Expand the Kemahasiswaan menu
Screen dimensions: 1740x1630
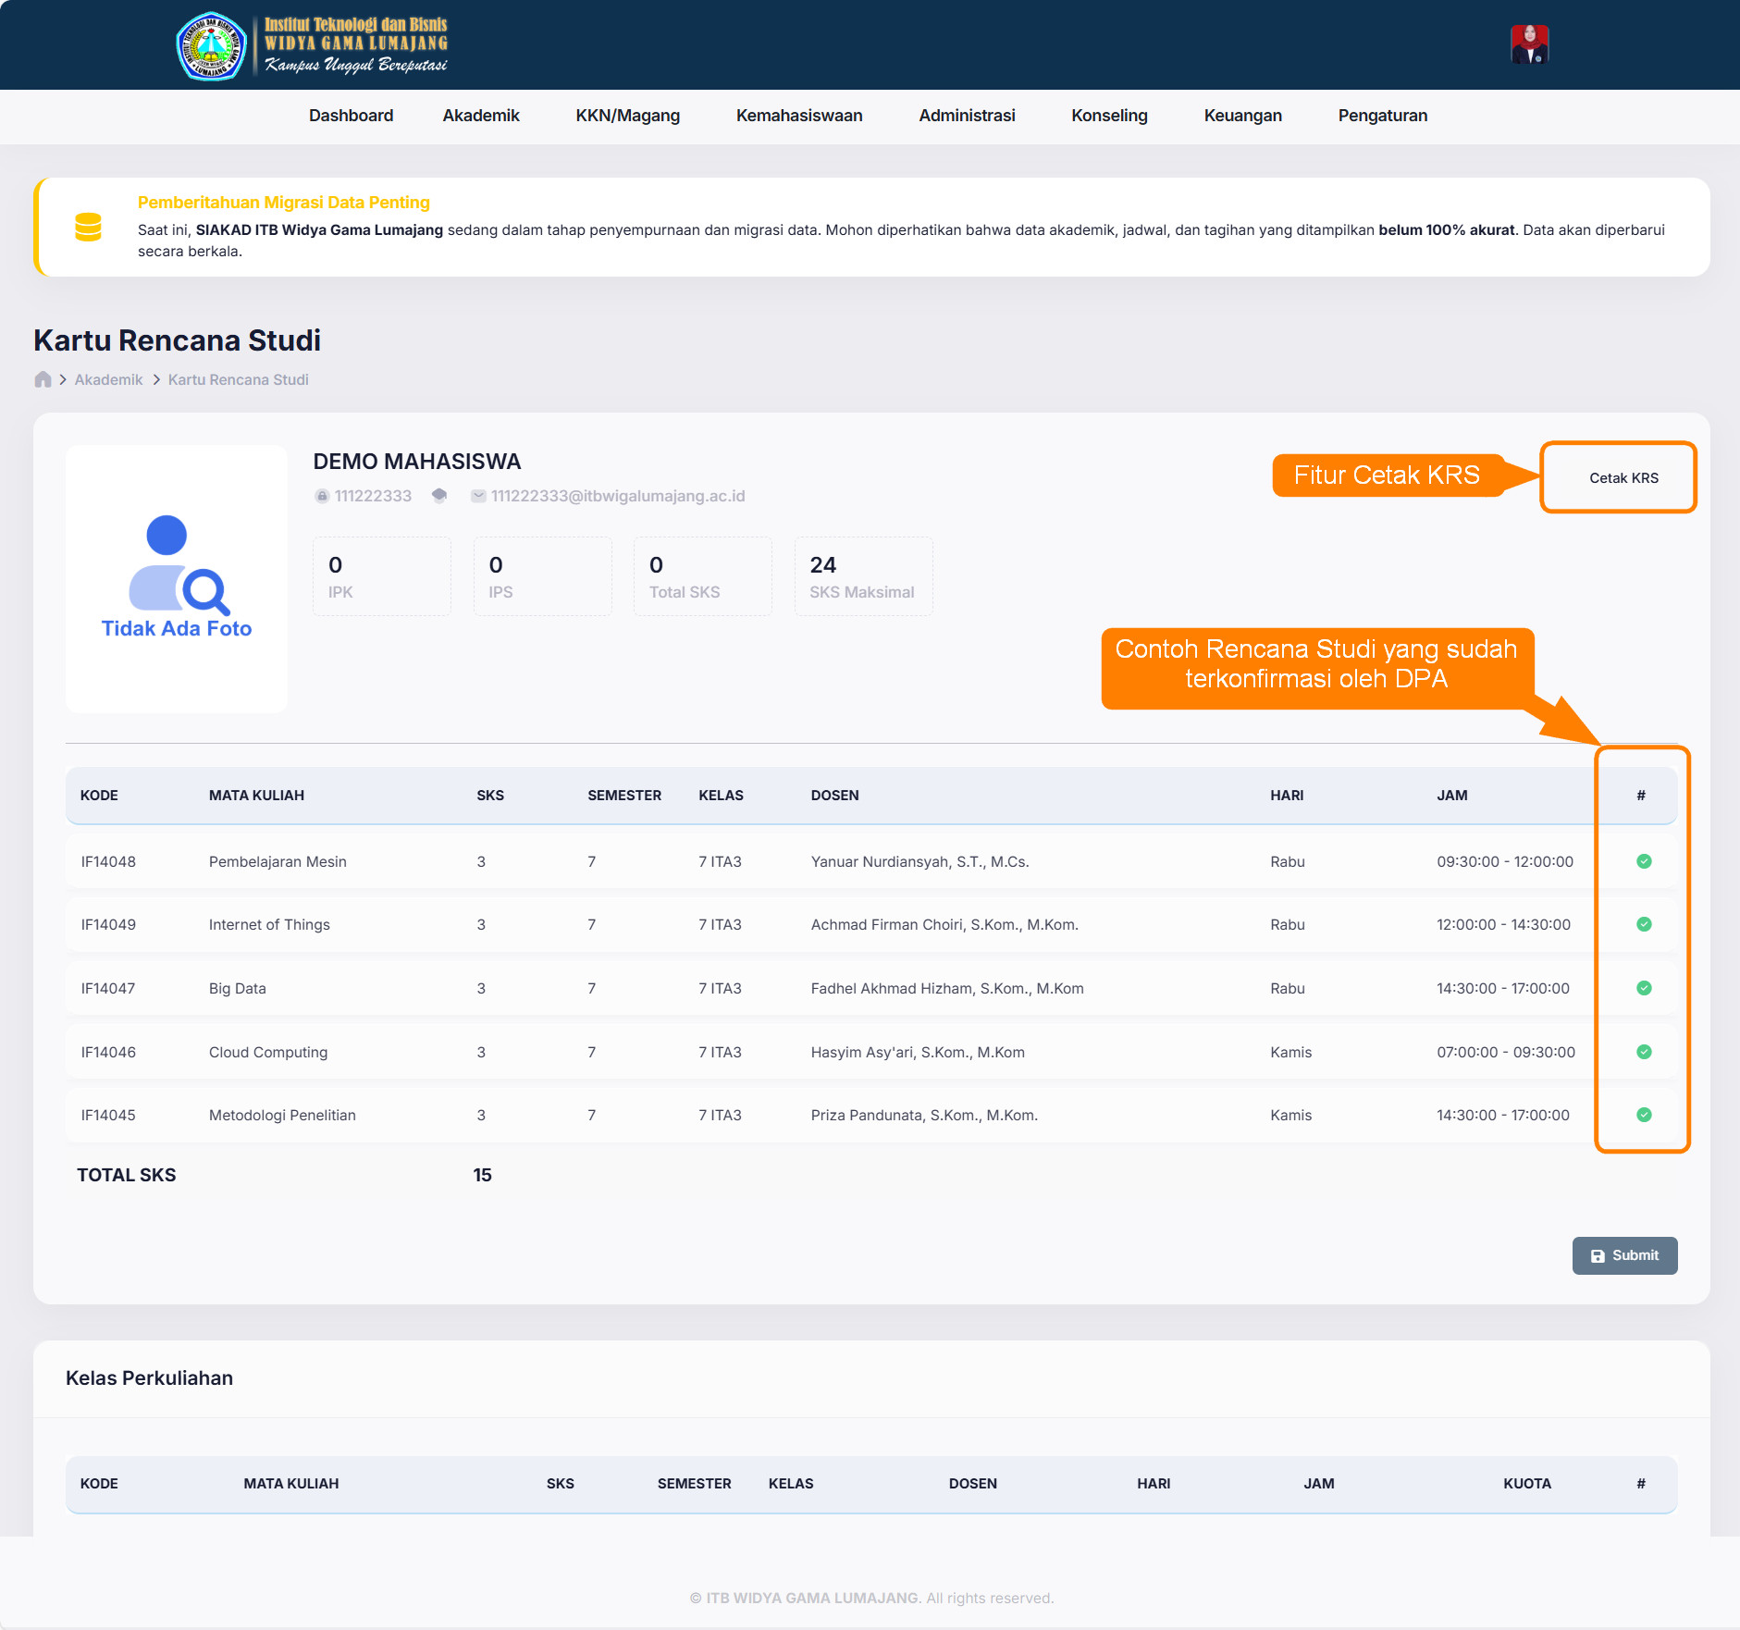click(x=798, y=116)
